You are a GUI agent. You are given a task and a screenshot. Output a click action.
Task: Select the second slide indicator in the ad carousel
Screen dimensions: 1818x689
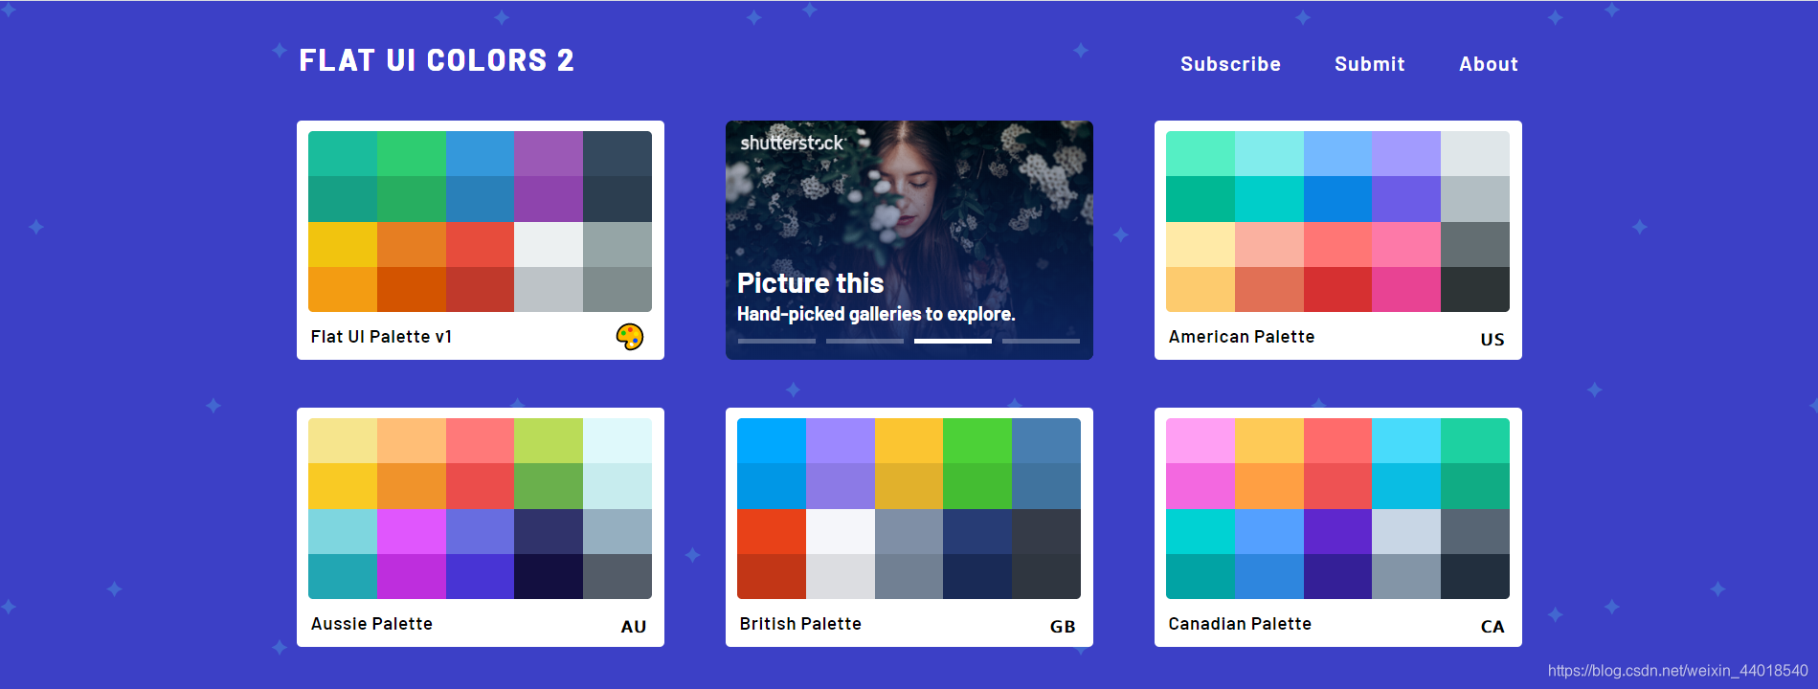pos(864,341)
